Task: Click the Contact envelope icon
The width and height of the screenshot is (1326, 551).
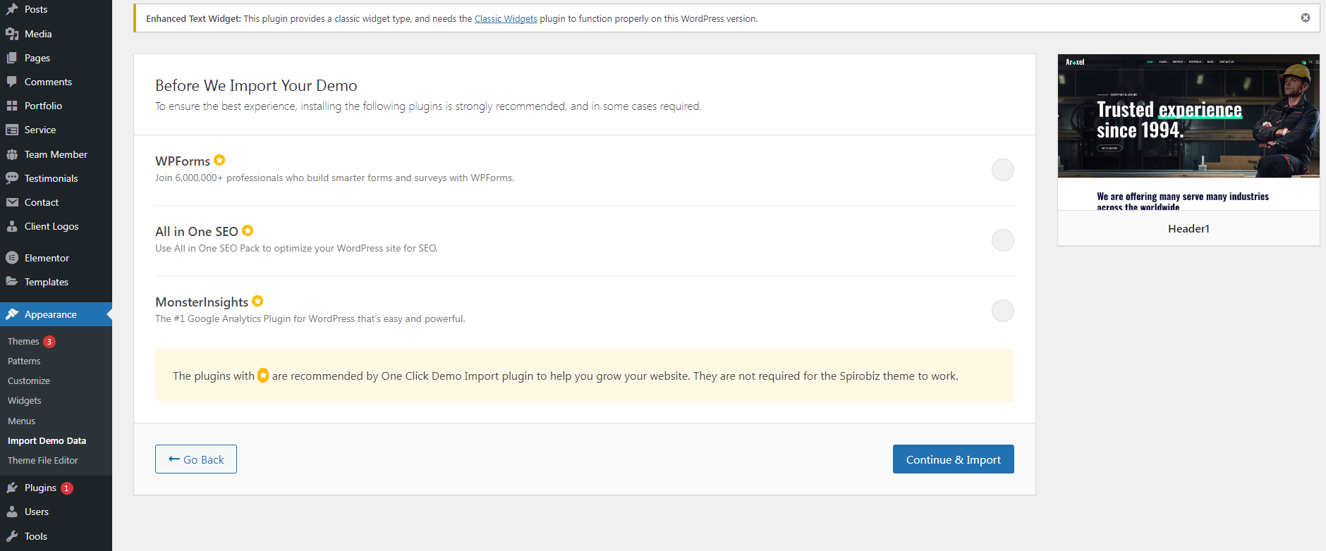Action: click(12, 202)
